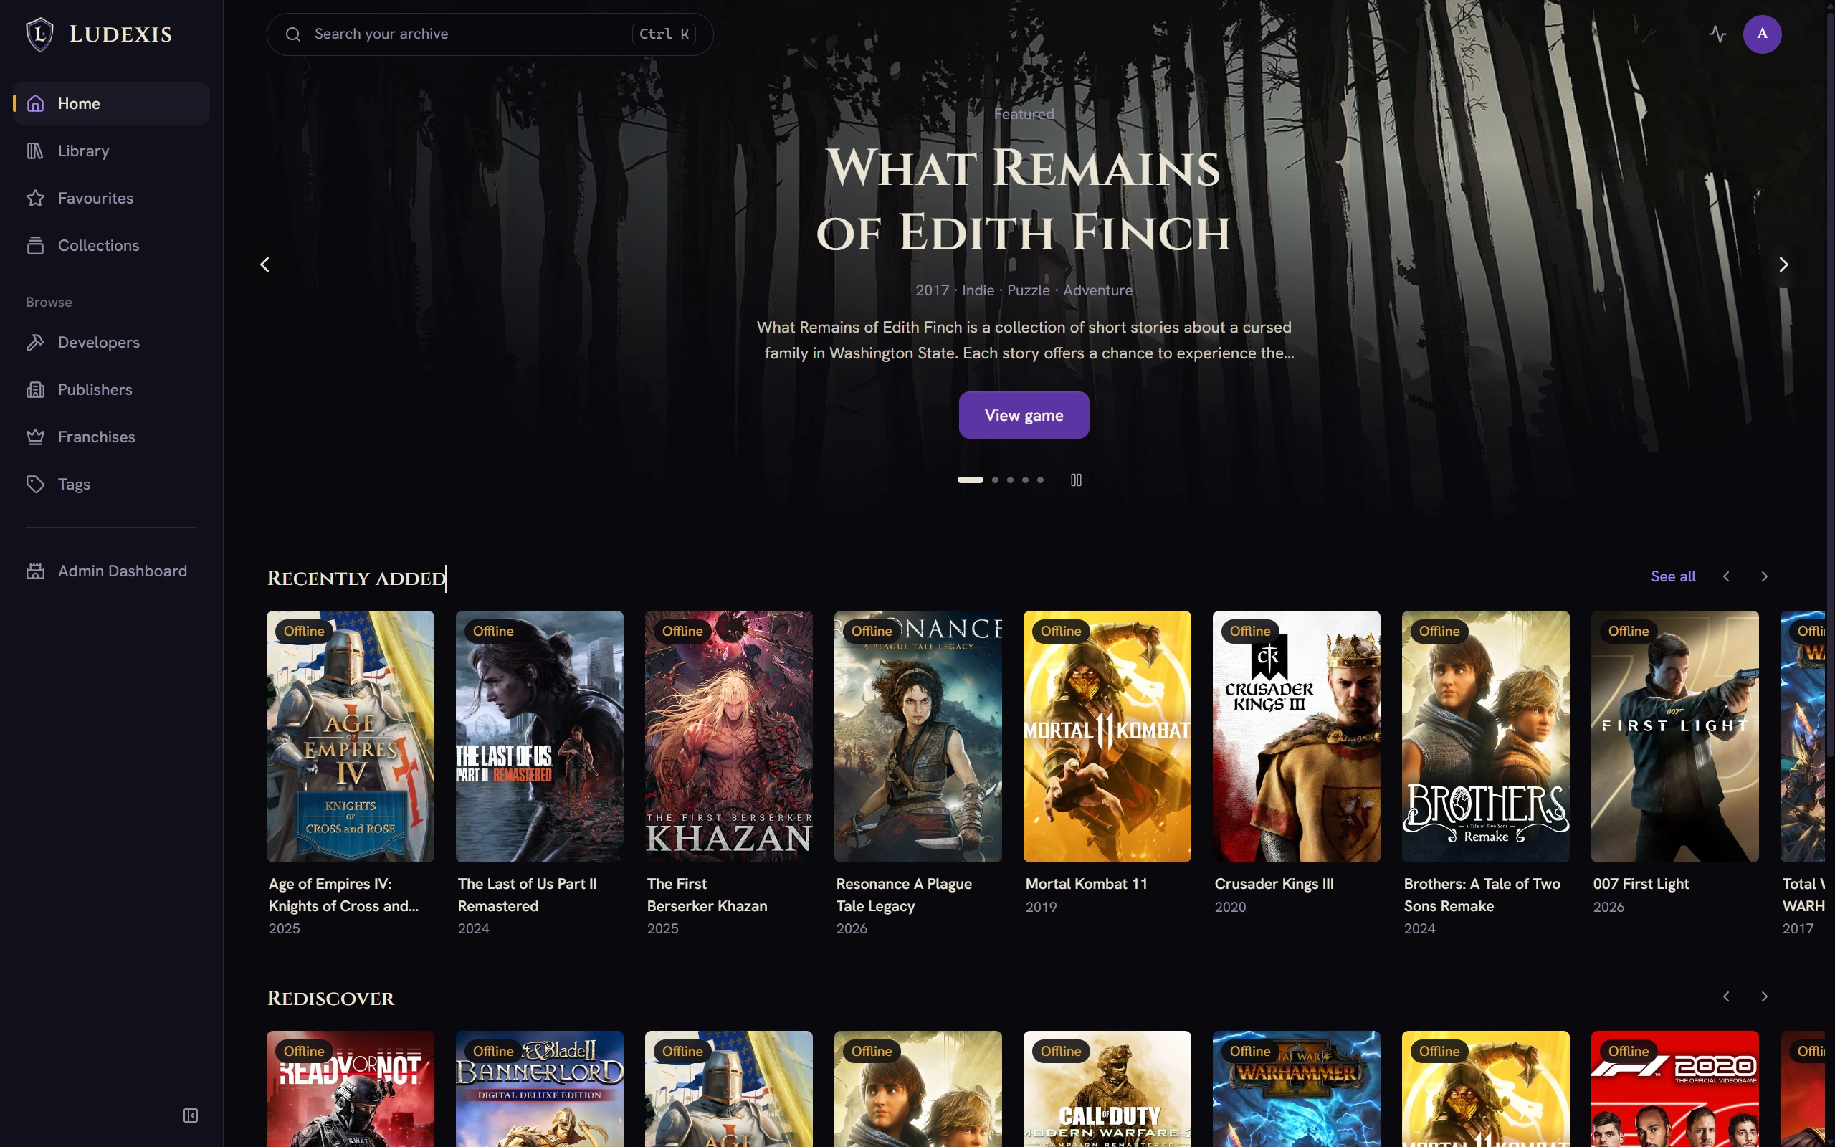Click the Adventure genre label
The height and width of the screenshot is (1147, 1835).
pyautogui.click(x=1097, y=290)
